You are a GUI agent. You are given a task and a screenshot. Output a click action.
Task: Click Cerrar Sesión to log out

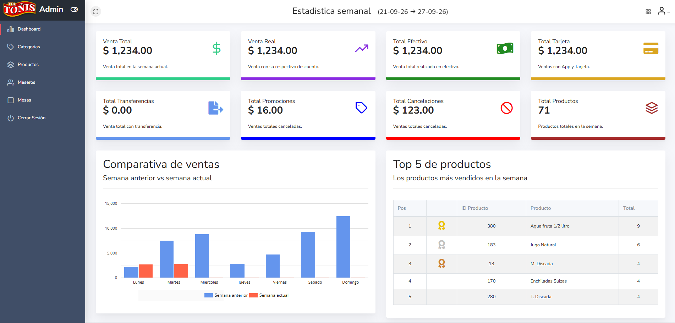point(43,118)
